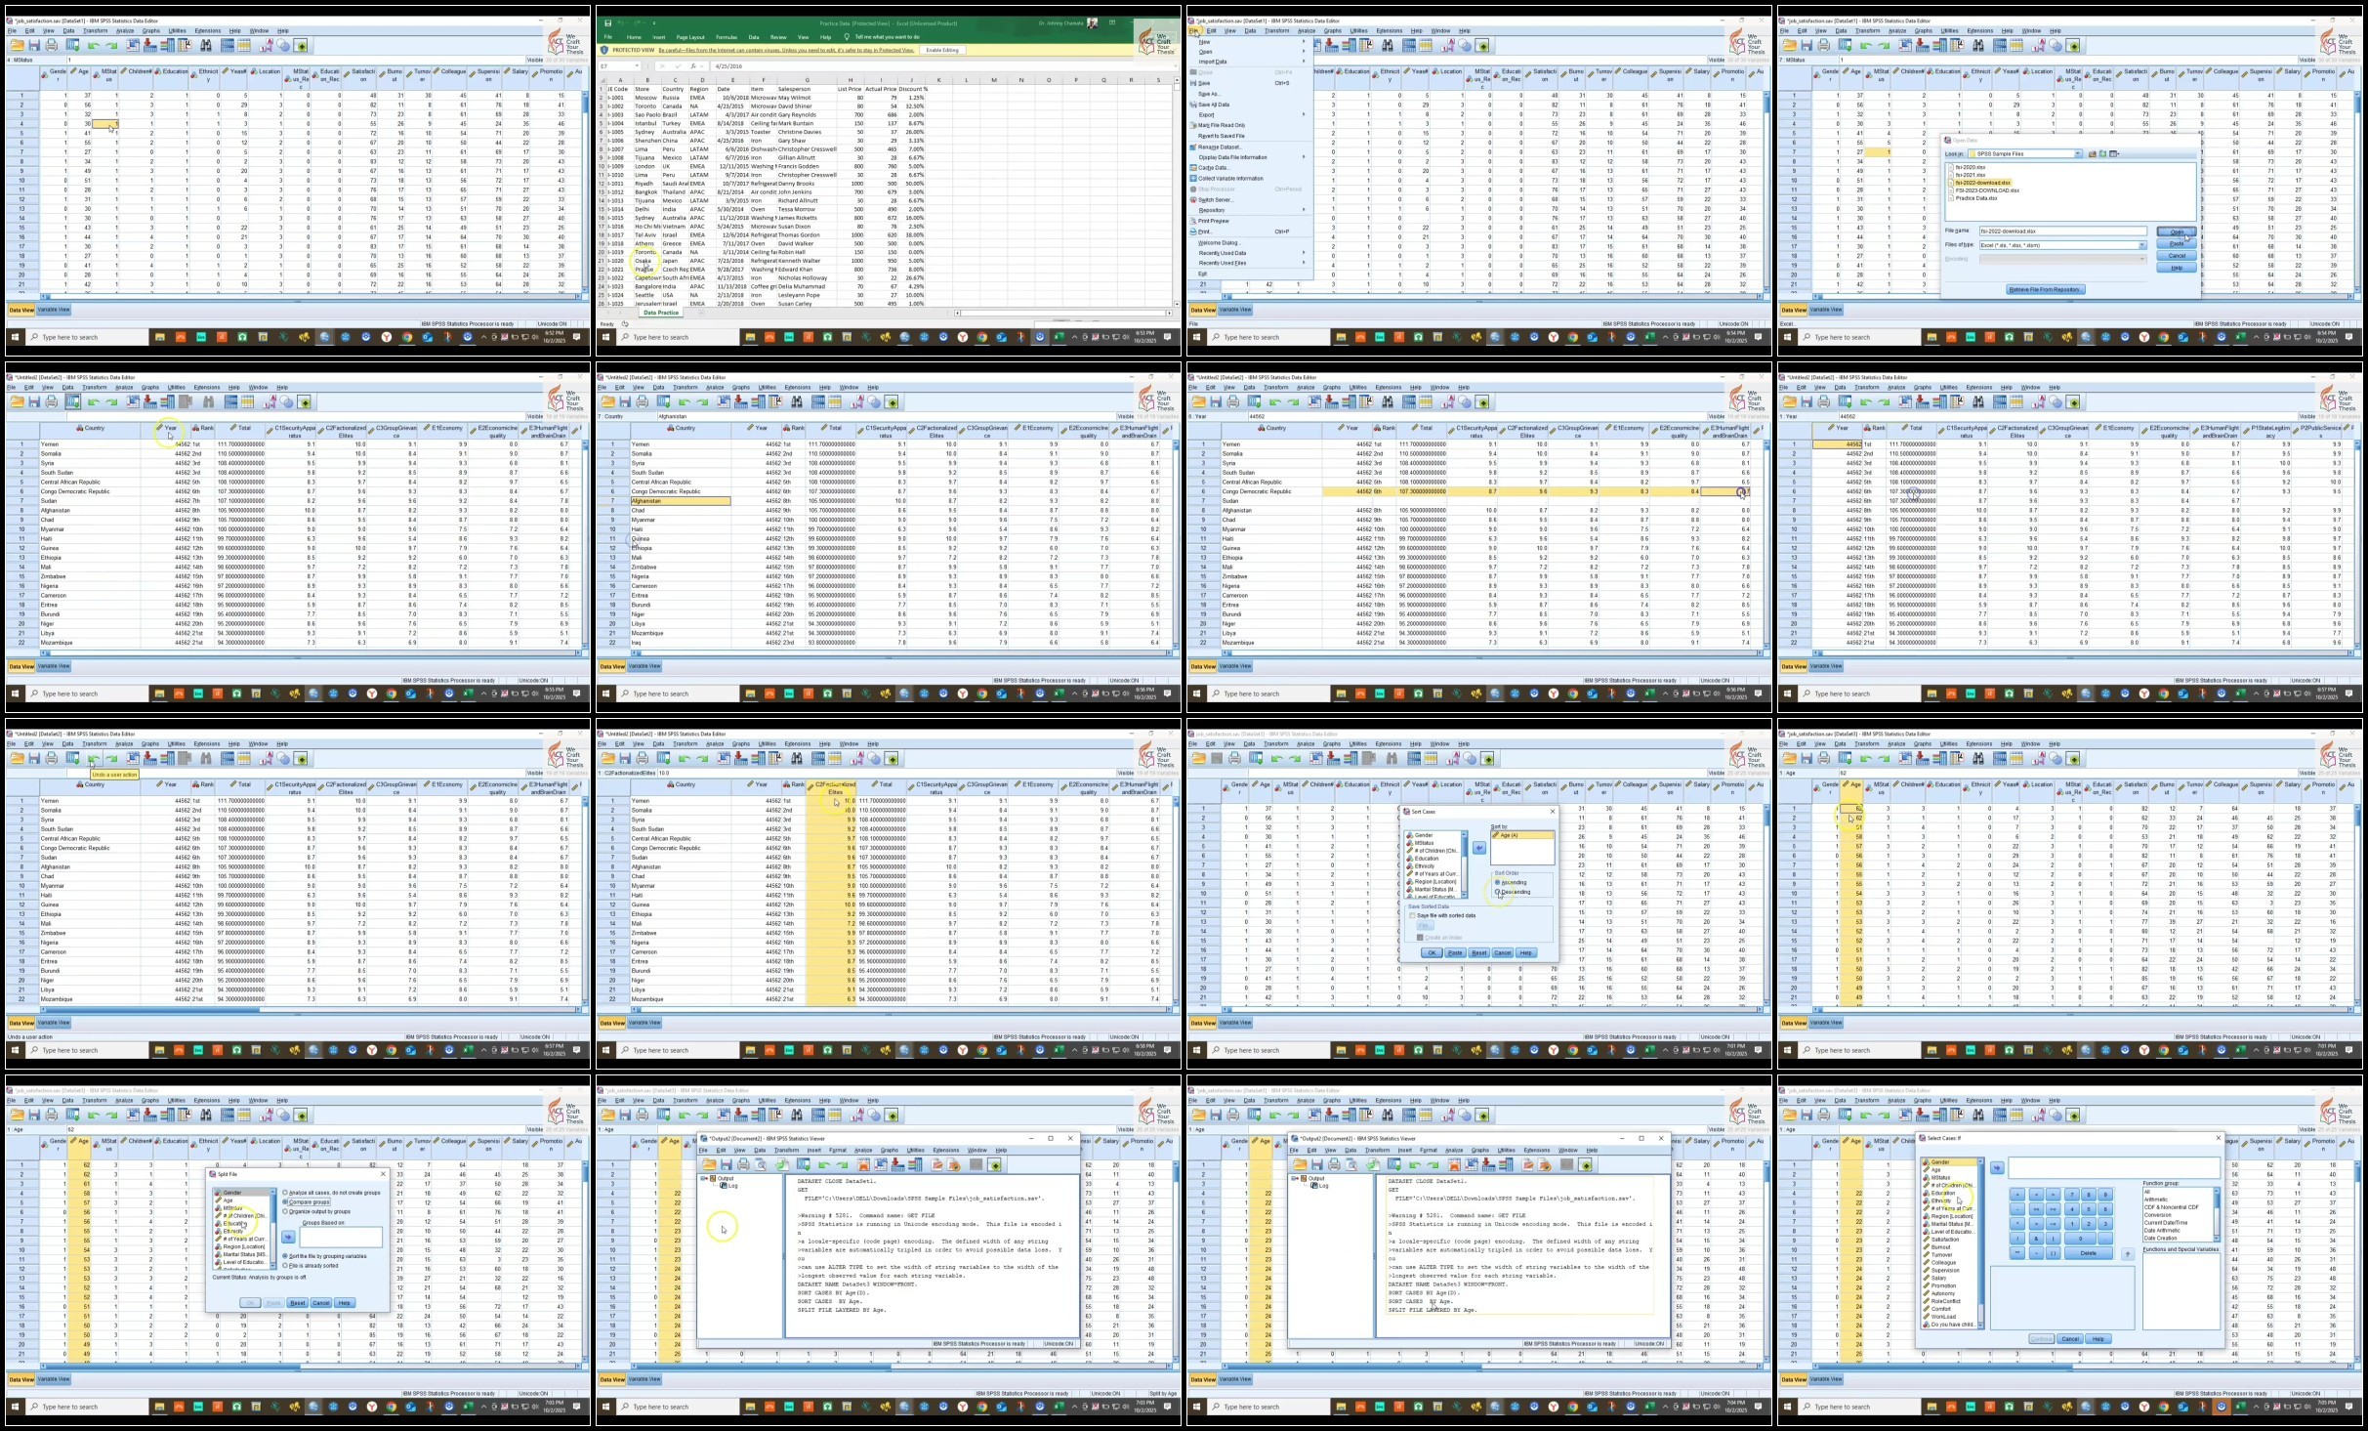
Task: Click Variables toolbar icon in Select Cases: If frame
Action: tap(1940, 1115)
